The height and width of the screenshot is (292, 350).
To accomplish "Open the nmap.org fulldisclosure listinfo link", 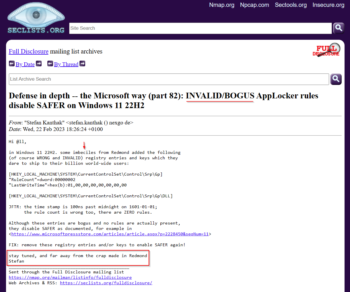I will (x=70, y=277).
